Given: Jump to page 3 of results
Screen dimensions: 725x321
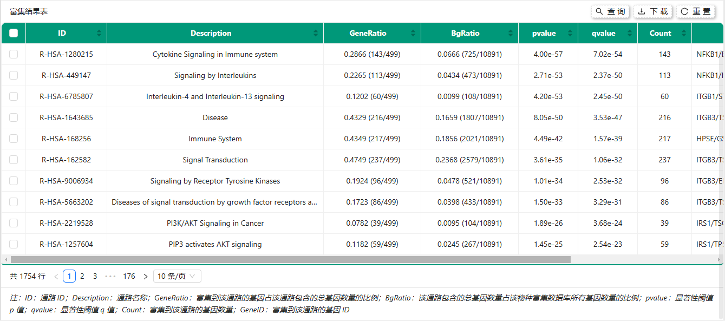Looking at the screenshot, I should click(x=95, y=276).
